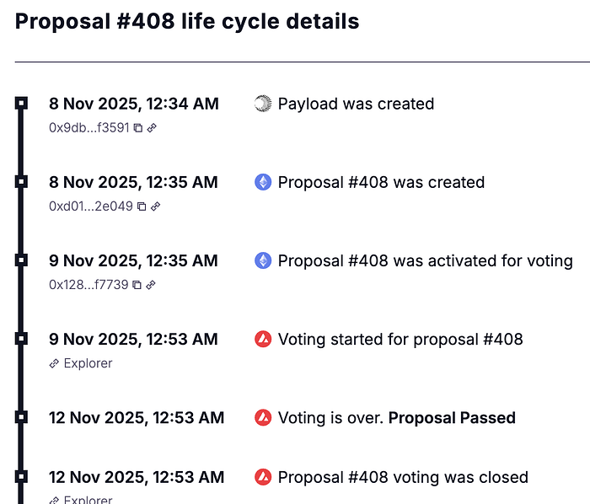Image resolution: width=590 pixels, height=504 pixels.
Task: Click the spiral icon beside Payload was created
Action: tap(263, 104)
